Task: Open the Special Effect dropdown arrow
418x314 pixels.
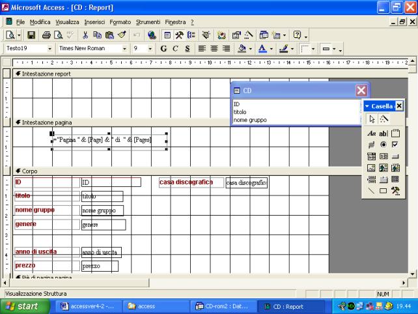Action: [x=334, y=49]
